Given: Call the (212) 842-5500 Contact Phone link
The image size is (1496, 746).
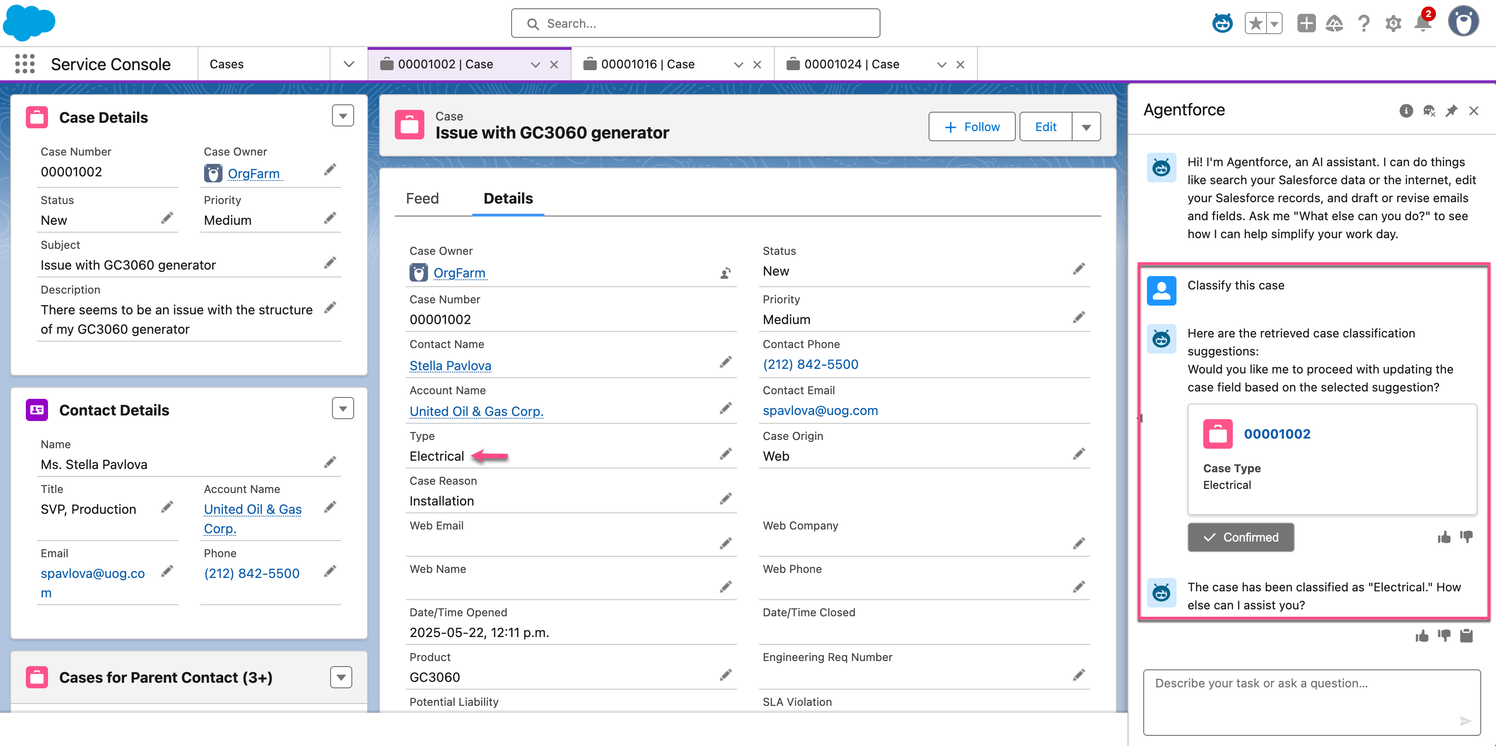Looking at the screenshot, I should tap(810, 364).
